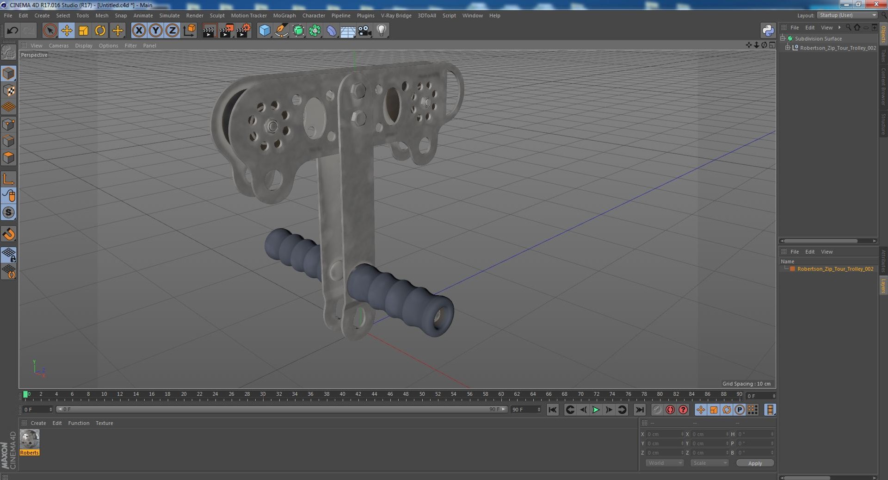Open the Coordinate System toggle icon
The width and height of the screenshot is (888, 480).
[x=189, y=31]
